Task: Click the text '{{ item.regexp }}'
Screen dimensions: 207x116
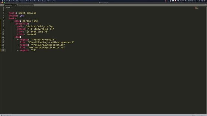Action: click(x=41, y=29)
